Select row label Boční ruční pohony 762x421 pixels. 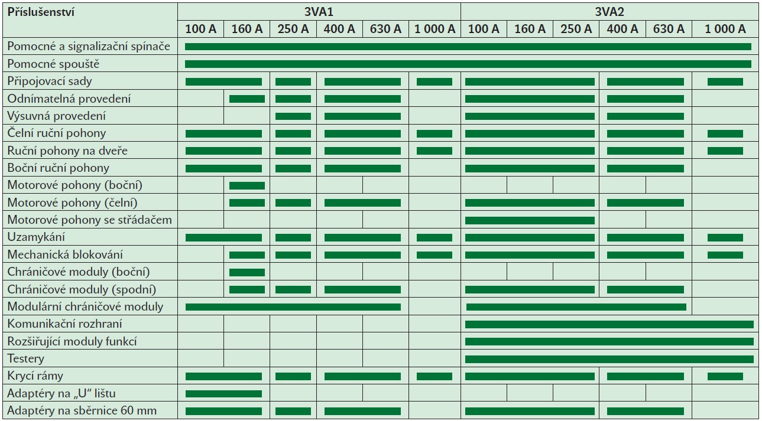59,168
